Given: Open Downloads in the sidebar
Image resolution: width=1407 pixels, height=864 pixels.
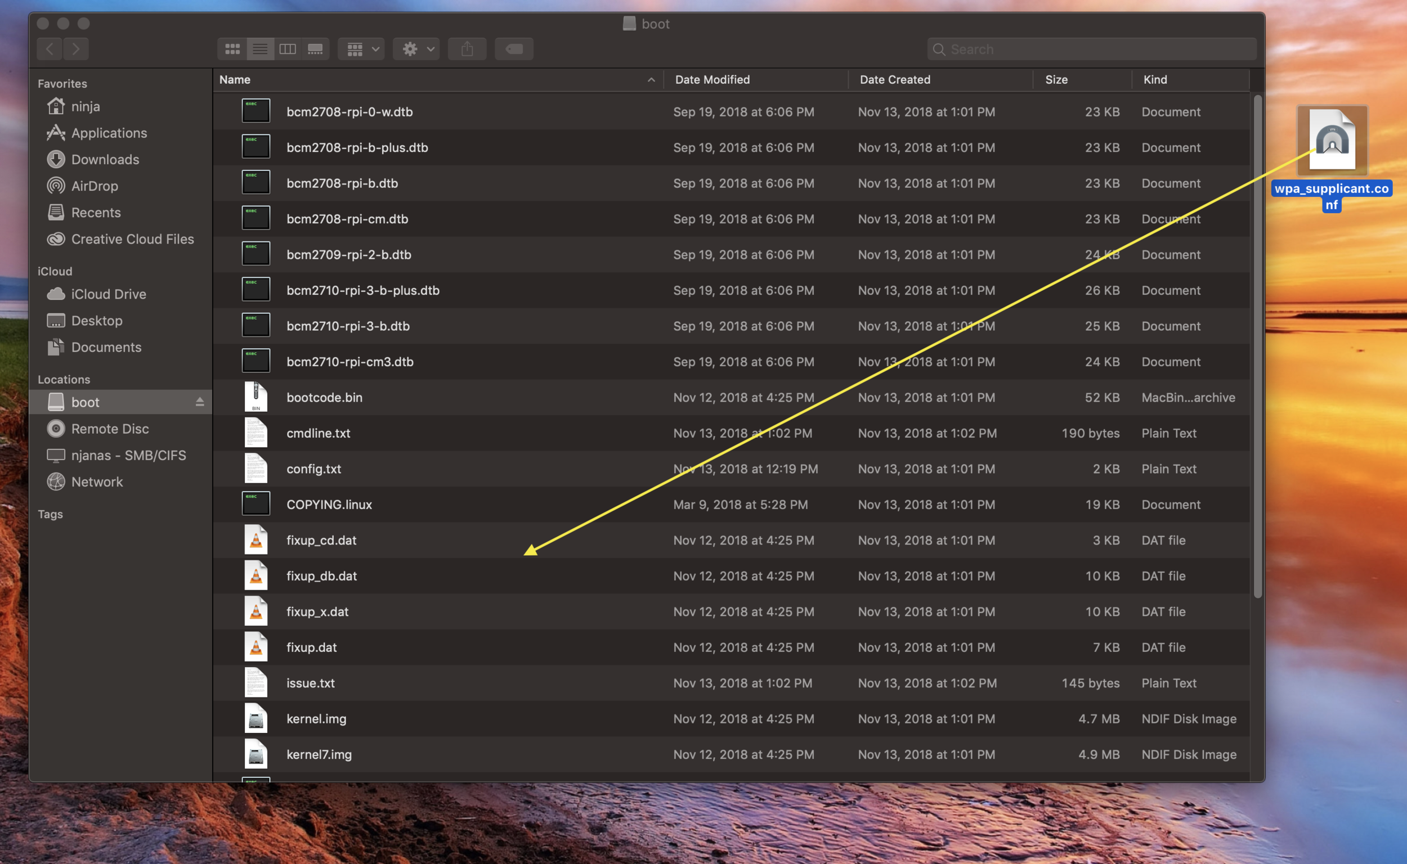Looking at the screenshot, I should [x=105, y=159].
